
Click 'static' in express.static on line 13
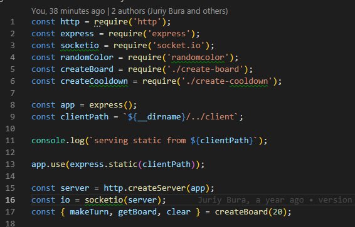[x=123, y=164]
